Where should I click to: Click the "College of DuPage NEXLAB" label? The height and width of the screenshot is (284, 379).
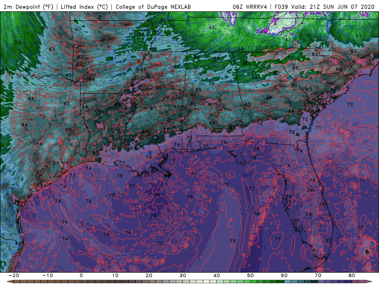pos(153,7)
